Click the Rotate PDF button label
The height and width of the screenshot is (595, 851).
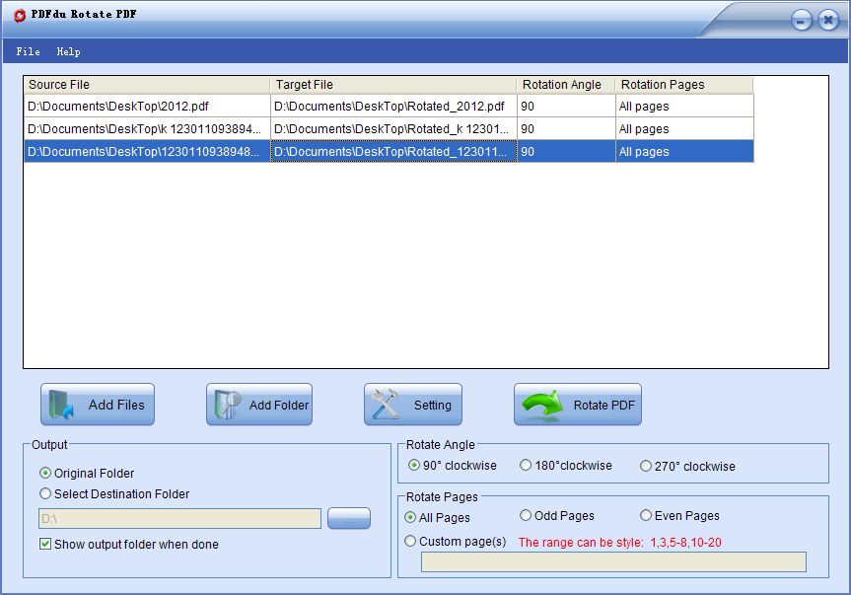tap(604, 405)
